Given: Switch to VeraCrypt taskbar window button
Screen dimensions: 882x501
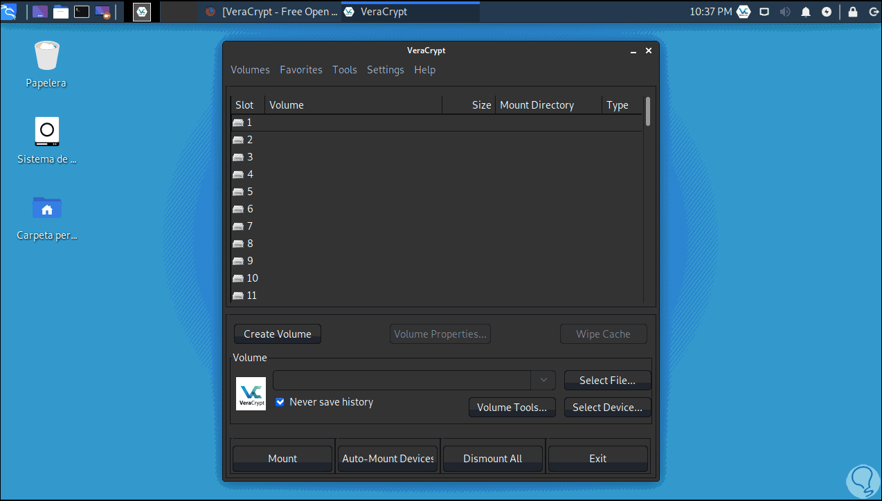Looking at the screenshot, I should tap(411, 12).
